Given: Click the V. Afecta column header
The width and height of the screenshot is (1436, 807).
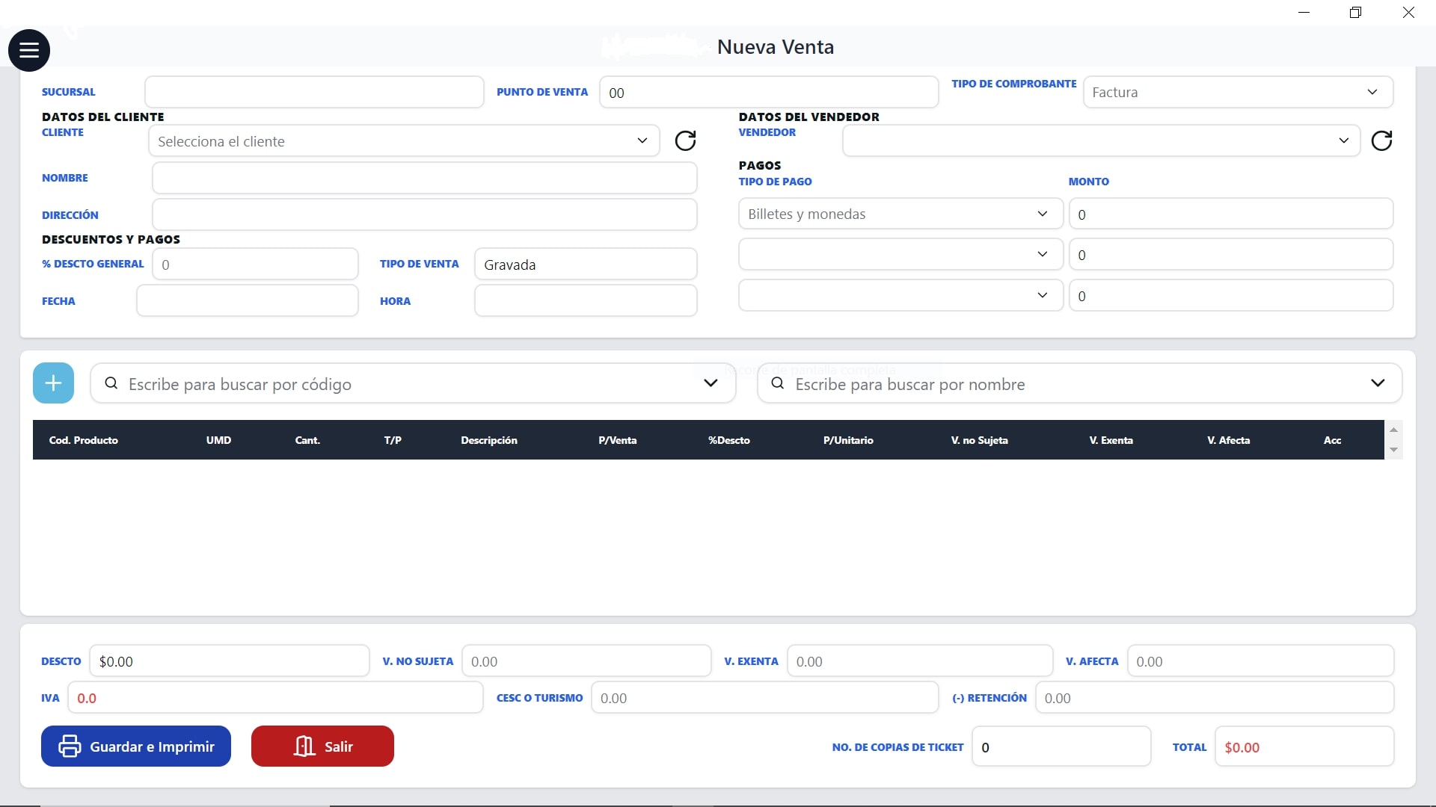Looking at the screenshot, I should tap(1229, 440).
